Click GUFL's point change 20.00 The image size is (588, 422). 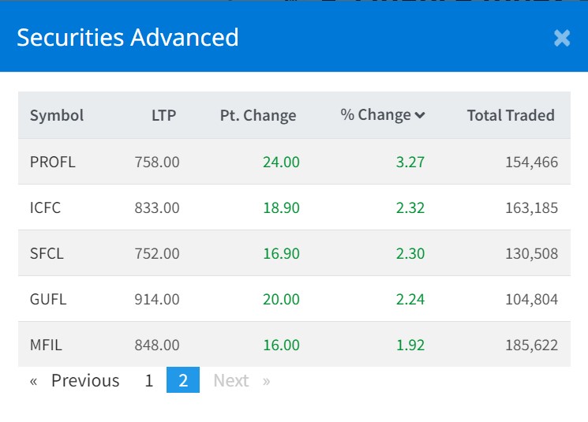coord(281,300)
